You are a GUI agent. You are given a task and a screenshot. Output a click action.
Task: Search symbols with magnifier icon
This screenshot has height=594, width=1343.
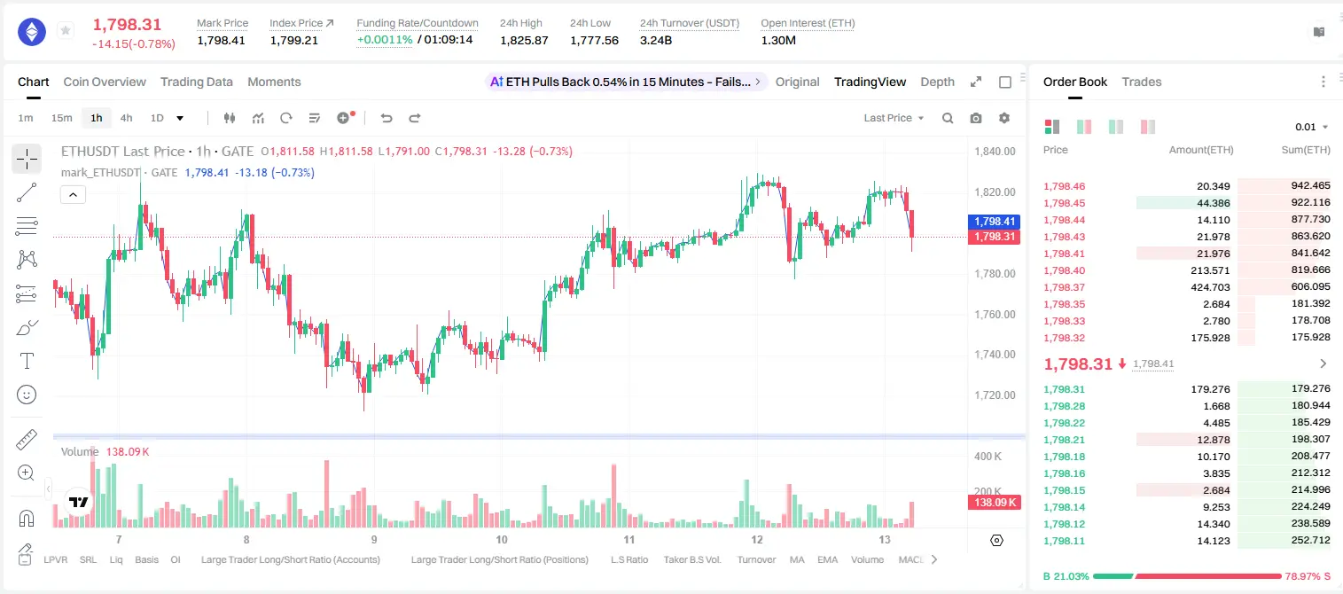[x=948, y=118]
